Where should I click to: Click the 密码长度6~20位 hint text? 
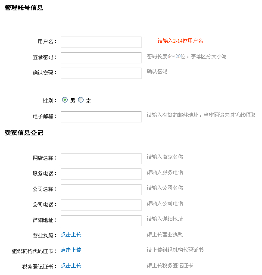[x=187, y=56]
